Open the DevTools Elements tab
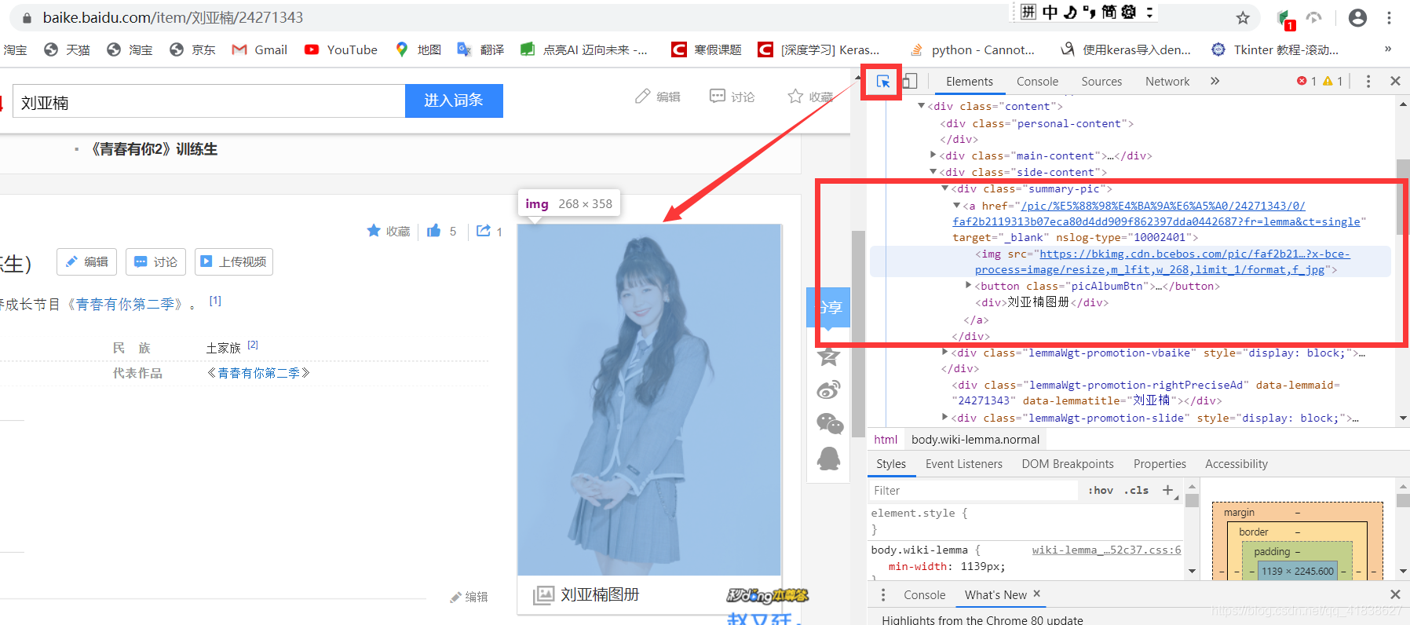1410x625 pixels. 969,81
